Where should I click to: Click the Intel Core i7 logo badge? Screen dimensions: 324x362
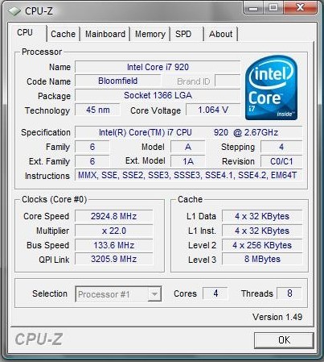[271, 88]
